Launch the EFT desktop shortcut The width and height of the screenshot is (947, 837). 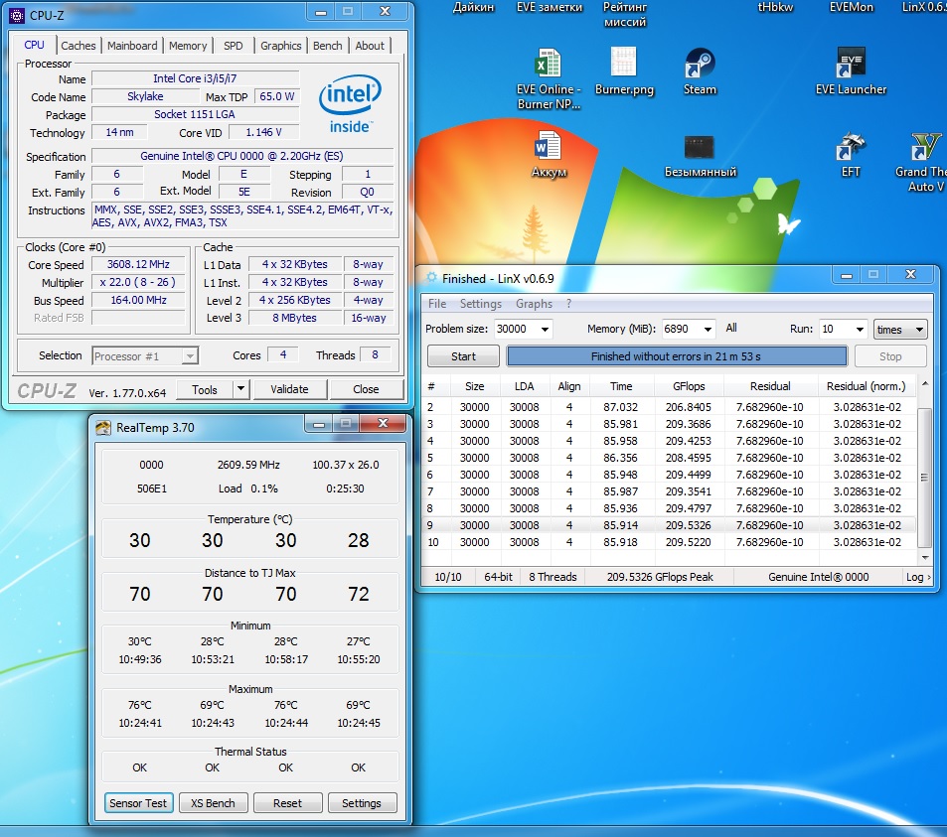click(851, 149)
